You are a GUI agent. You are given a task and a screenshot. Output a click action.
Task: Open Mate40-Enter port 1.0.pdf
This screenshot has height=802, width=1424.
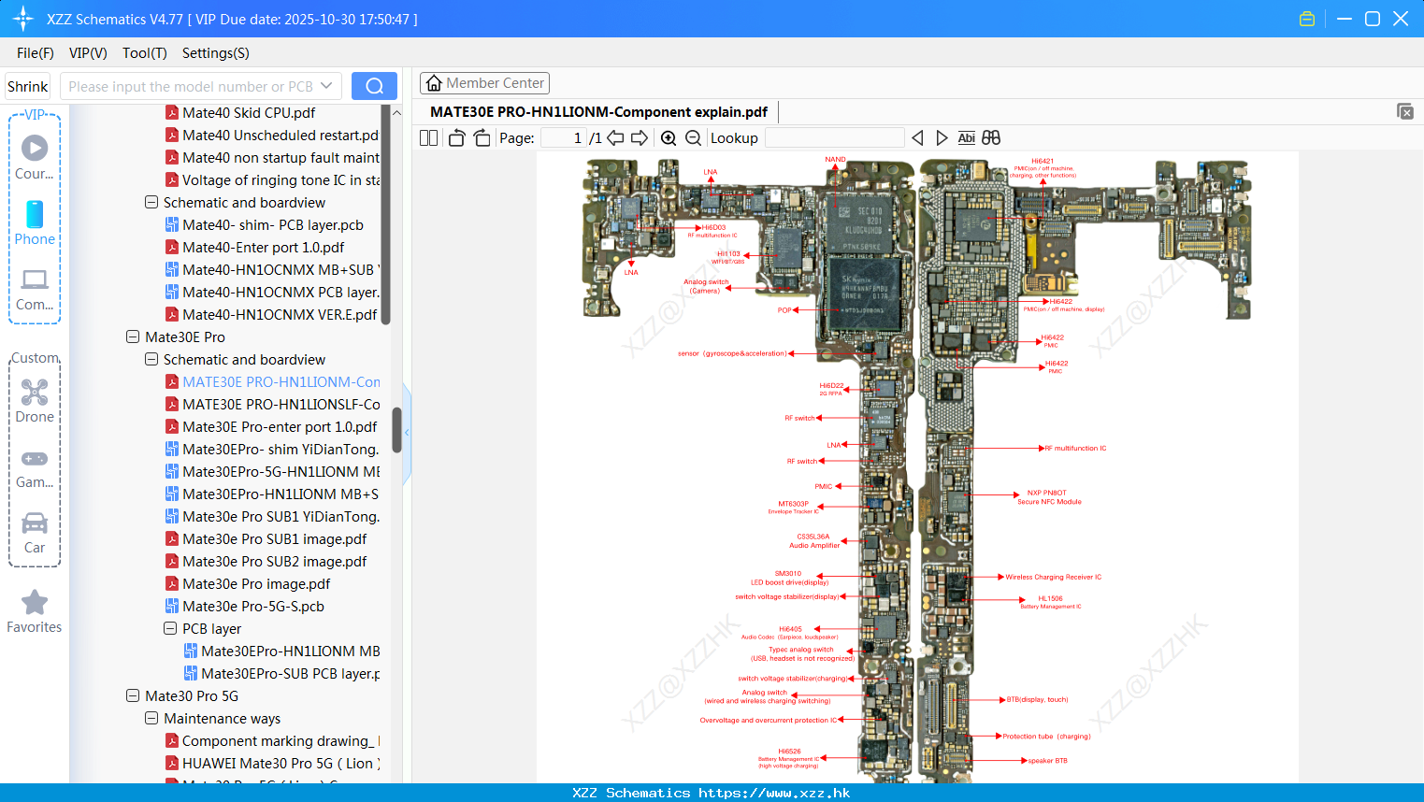[263, 247]
